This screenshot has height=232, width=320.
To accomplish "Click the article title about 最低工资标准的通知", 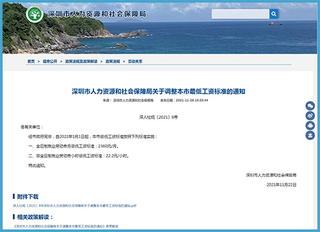I will 158,91.
